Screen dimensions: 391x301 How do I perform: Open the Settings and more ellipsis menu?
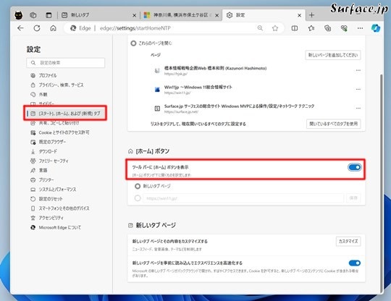(x=360, y=28)
